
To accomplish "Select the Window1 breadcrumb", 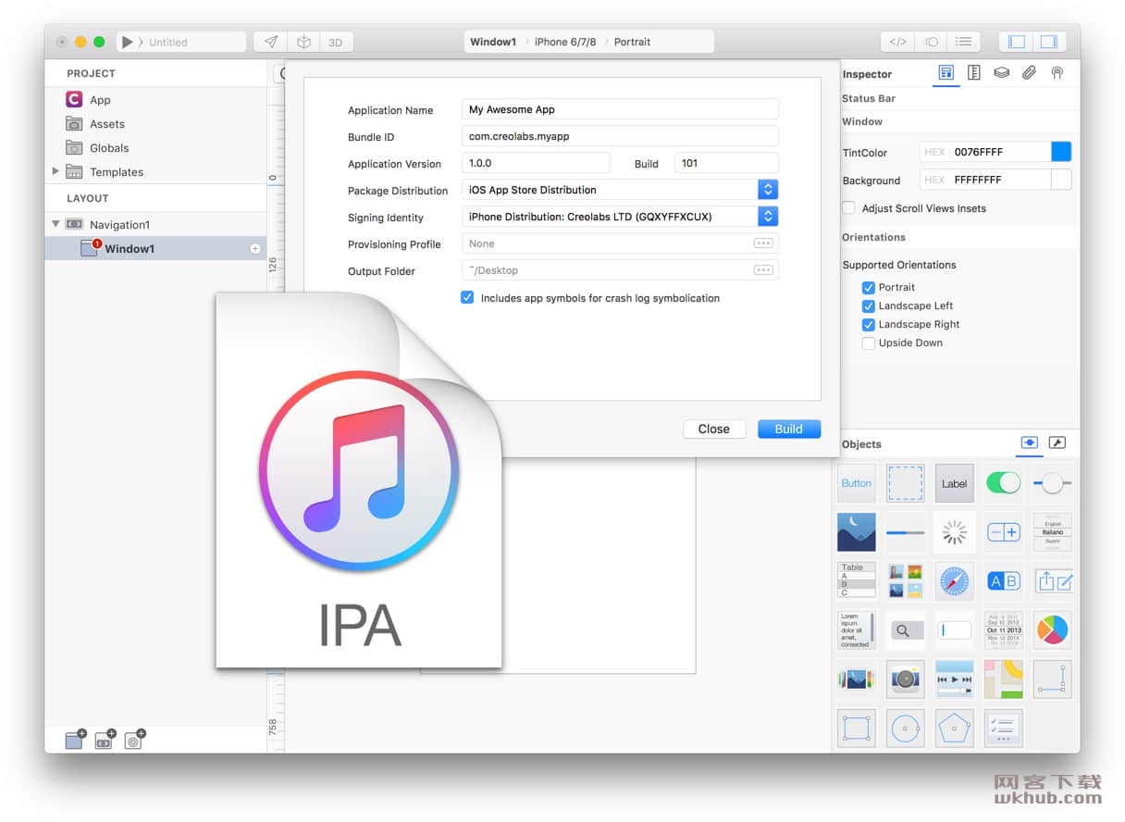I will tap(493, 42).
